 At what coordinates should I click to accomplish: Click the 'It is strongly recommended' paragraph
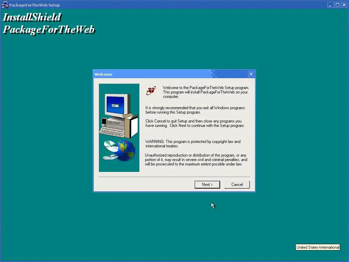click(x=195, y=110)
